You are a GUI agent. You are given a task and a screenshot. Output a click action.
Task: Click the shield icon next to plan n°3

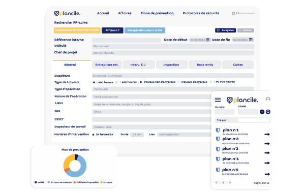click(x=218, y=149)
